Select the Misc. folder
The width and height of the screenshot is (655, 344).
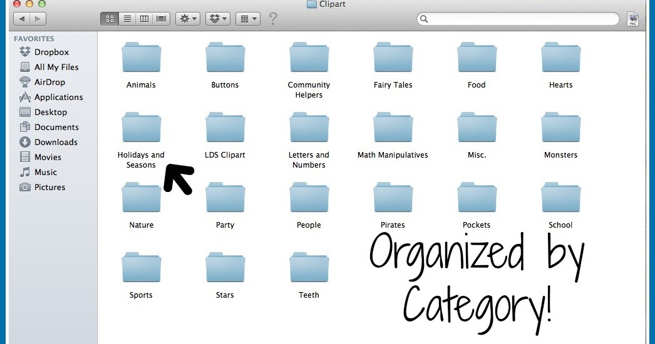[x=477, y=128]
